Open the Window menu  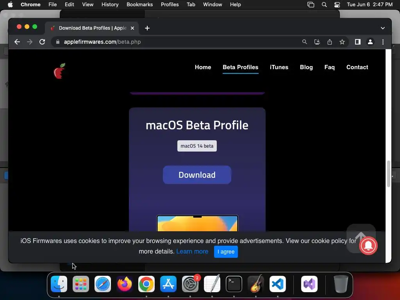(212, 5)
